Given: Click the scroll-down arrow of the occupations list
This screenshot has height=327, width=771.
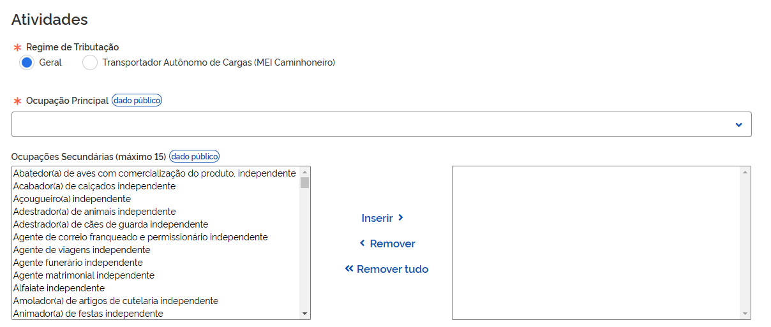Looking at the screenshot, I should tap(305, 314).
